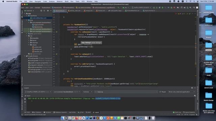Click the red Stop icon in toolbar
This screenshot has height=121, width=216.
pos(174,7)
